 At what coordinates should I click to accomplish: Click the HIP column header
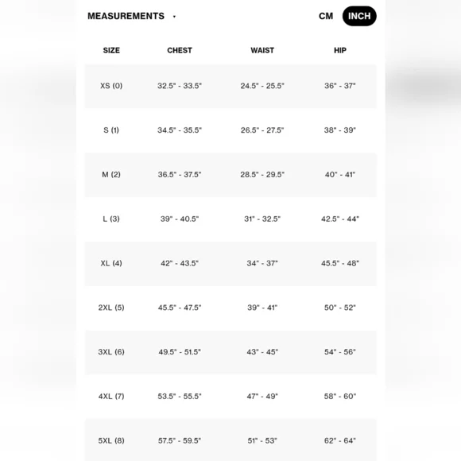pyautogui.click(x=340, y=50)
